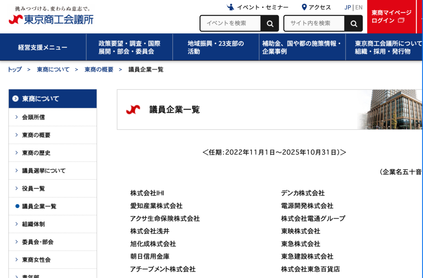Expand the 東商女性会 sidebar chevron
423x278 pixels.
pos(17,259)
